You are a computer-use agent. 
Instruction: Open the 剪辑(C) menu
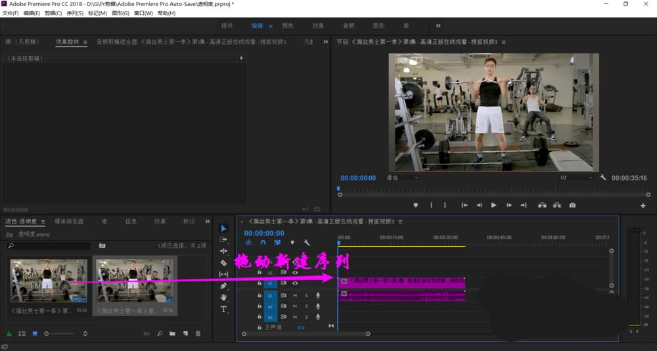click(x=54, y=13)
